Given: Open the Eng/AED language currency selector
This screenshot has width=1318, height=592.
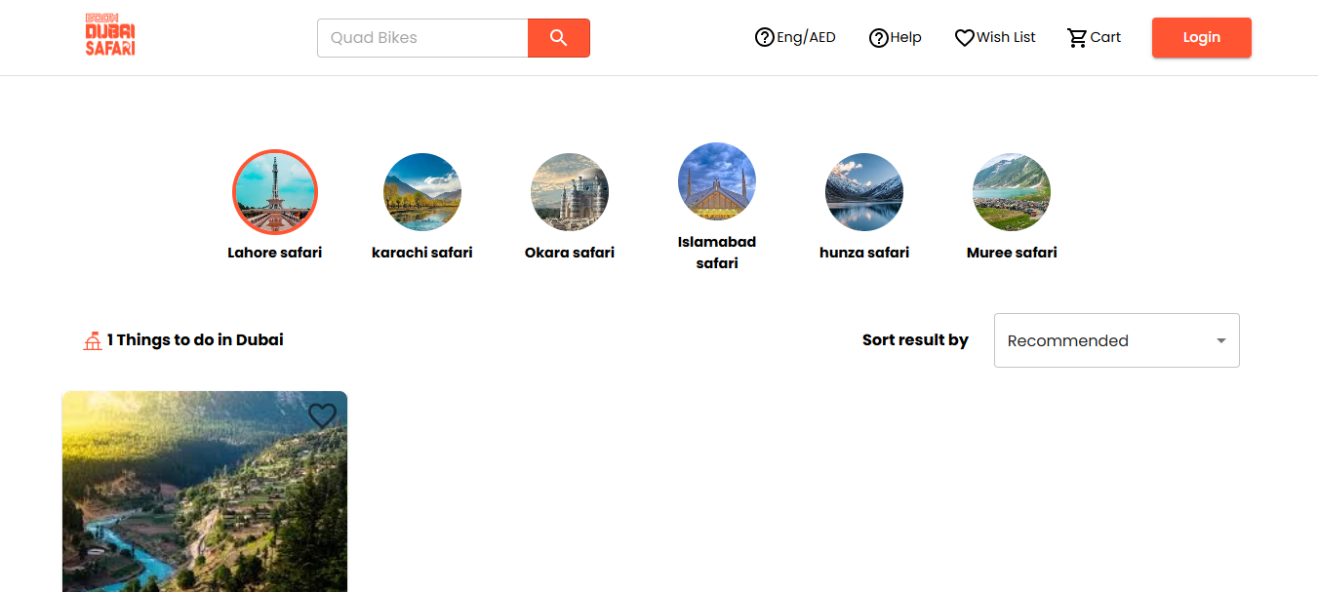Looking at the screenshot, I should 795,38.
